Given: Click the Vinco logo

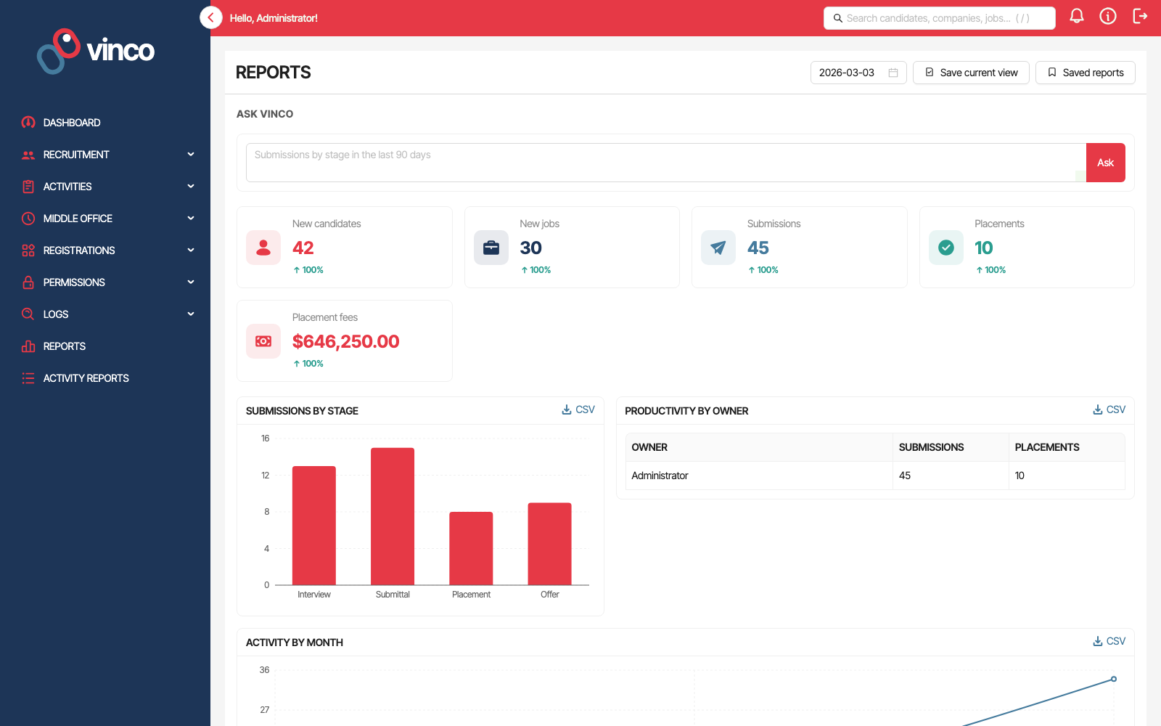Looking at the screenshot, I should pyautogui.click(x=96, y=51).
